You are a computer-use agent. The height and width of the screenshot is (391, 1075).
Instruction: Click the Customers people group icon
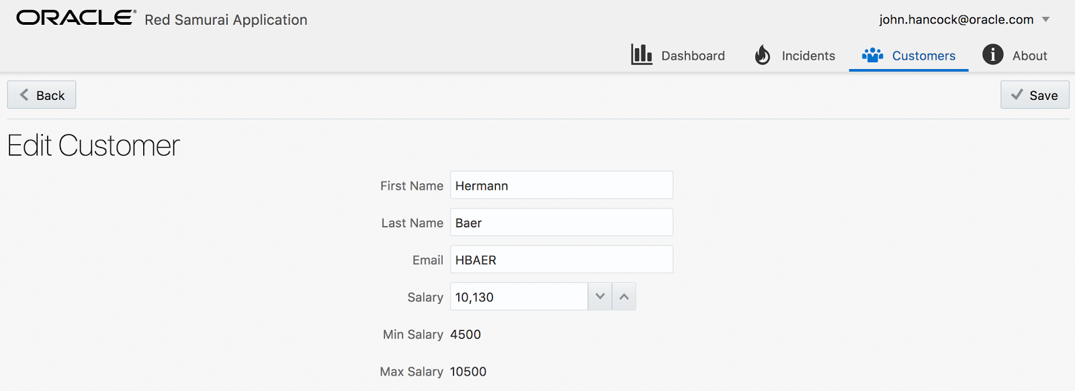point(872,55)
